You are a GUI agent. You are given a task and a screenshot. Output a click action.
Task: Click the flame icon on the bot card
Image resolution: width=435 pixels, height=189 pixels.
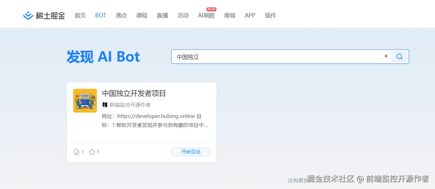(x=76, y=152)
